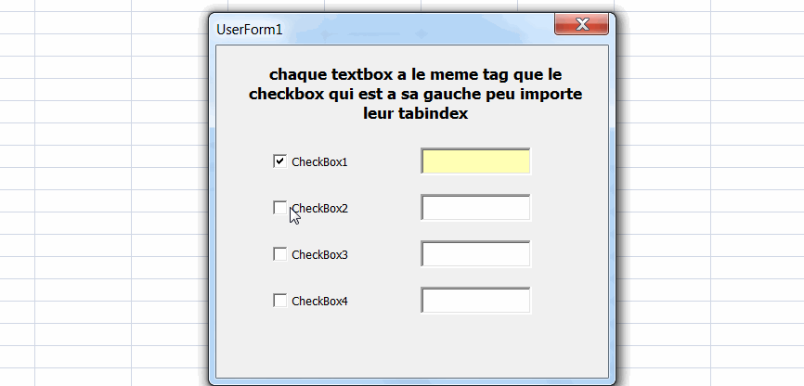Close the UserForm1 dialog with the X
The width and height of the screenshot is (804, 386).
click(x=580, y=25)
